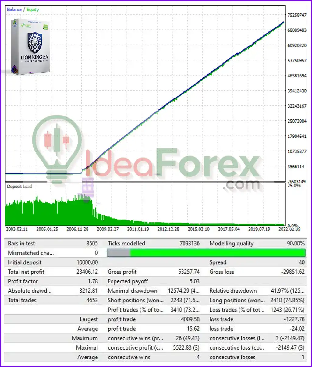Select the Total trades value 4653
The height and width of the screenshot is (367, 312).
point(92,300)
